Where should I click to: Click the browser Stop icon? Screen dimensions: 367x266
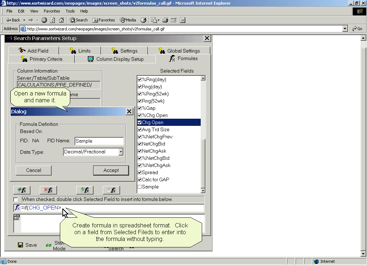pyautogui.click(x=44, y=20)
